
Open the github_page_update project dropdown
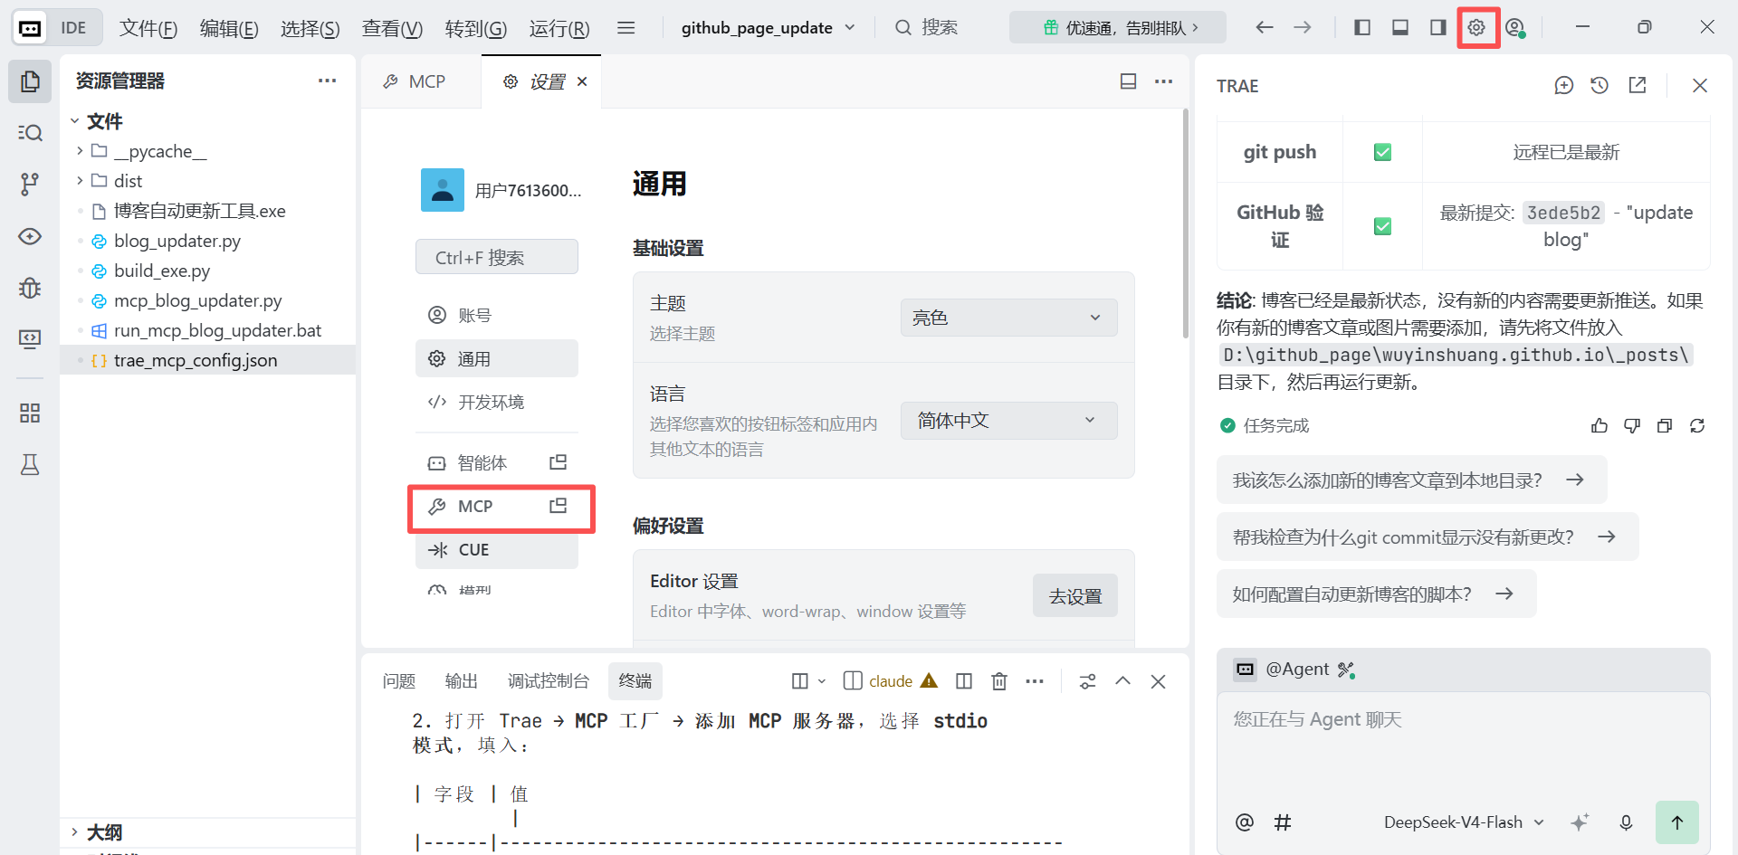(768, 27)
